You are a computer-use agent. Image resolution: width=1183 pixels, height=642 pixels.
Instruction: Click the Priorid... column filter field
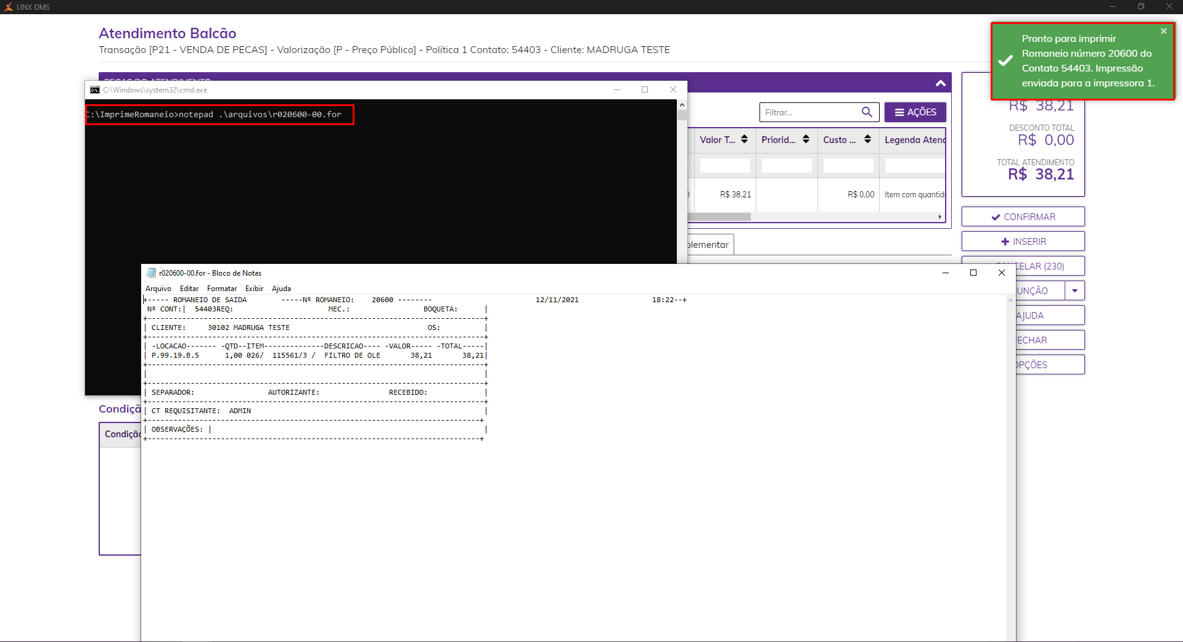(787, 165)
